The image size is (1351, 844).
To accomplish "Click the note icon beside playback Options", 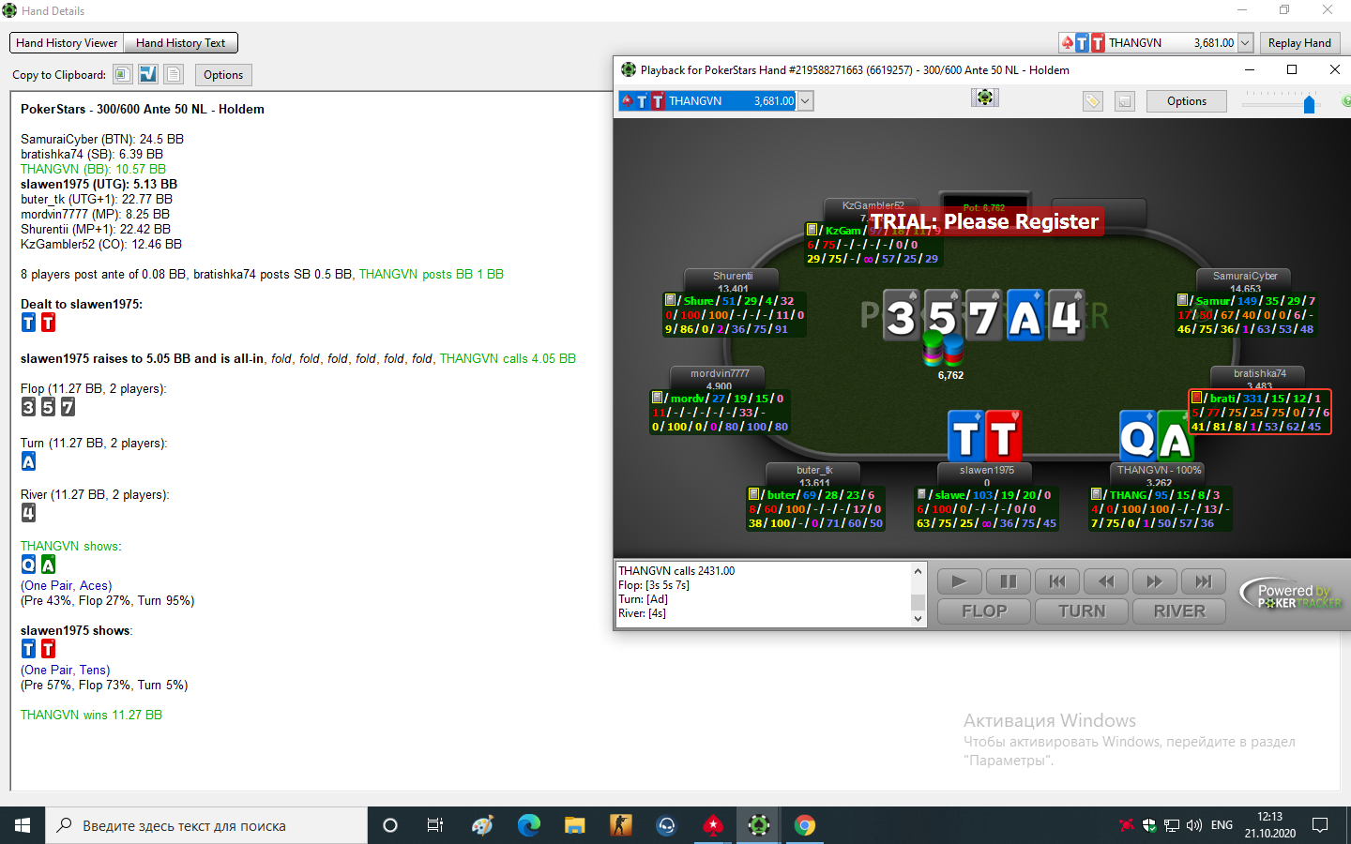I will 1125,101.
